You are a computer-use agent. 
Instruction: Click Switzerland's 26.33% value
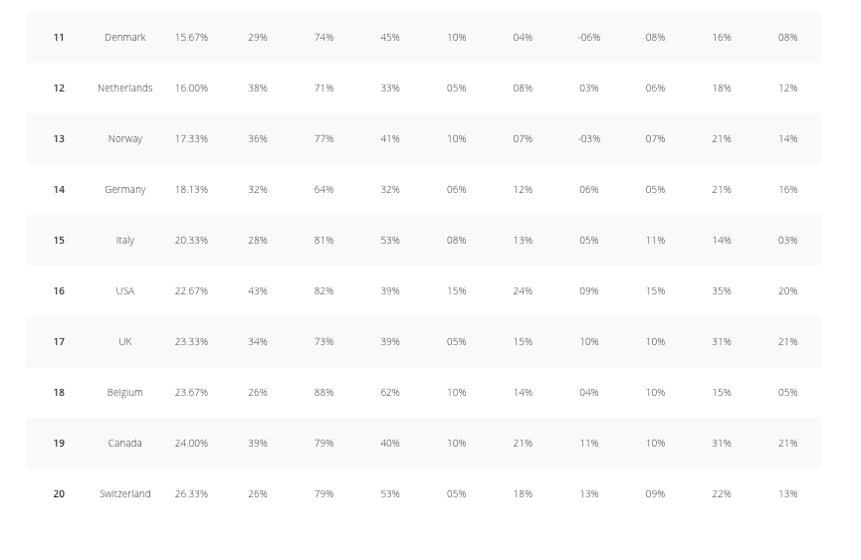click(x=191, y=493)
